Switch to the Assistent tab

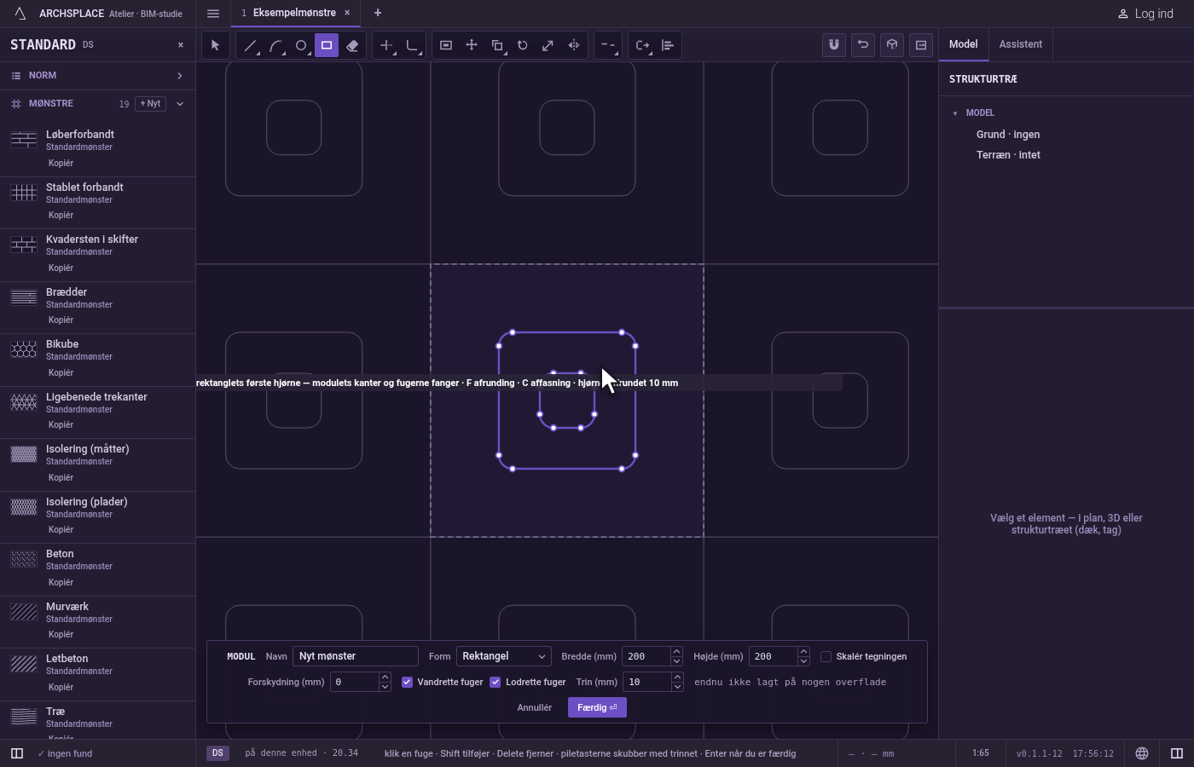click(1021, 44)
